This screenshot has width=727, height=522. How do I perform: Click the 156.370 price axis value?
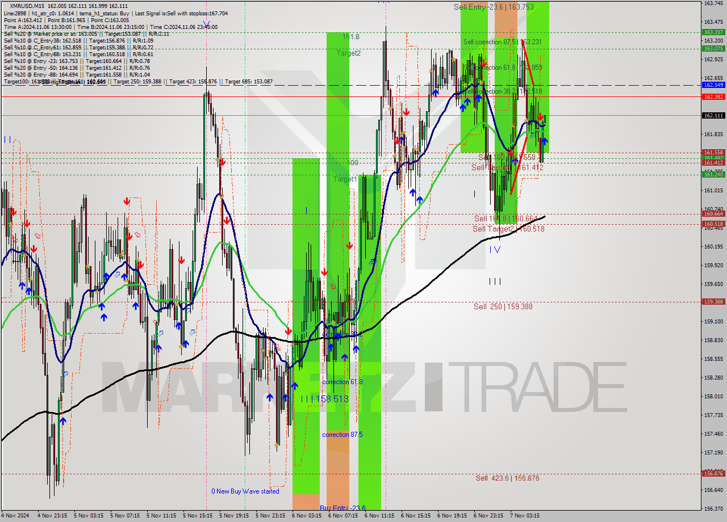pyautogui.click(x=713, y=508)
